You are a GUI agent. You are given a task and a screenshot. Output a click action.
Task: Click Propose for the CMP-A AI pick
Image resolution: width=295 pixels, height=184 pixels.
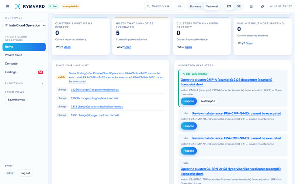(188, 101)
